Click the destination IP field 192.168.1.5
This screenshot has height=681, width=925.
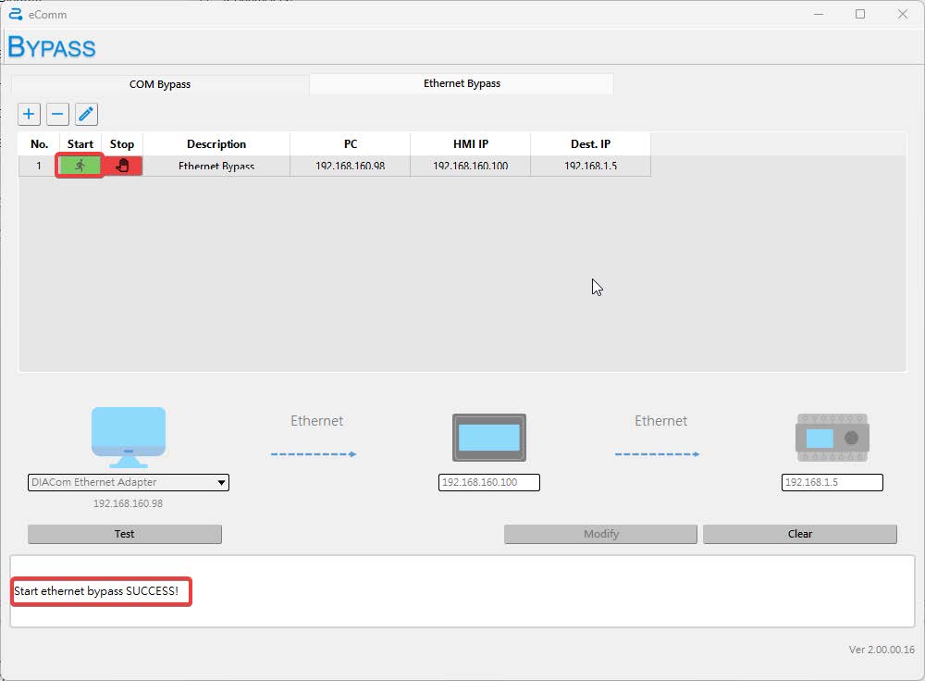[x=832, y=482]
